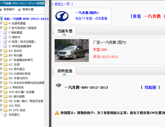Select 菜单折叠 menu option

click(28, 9)
